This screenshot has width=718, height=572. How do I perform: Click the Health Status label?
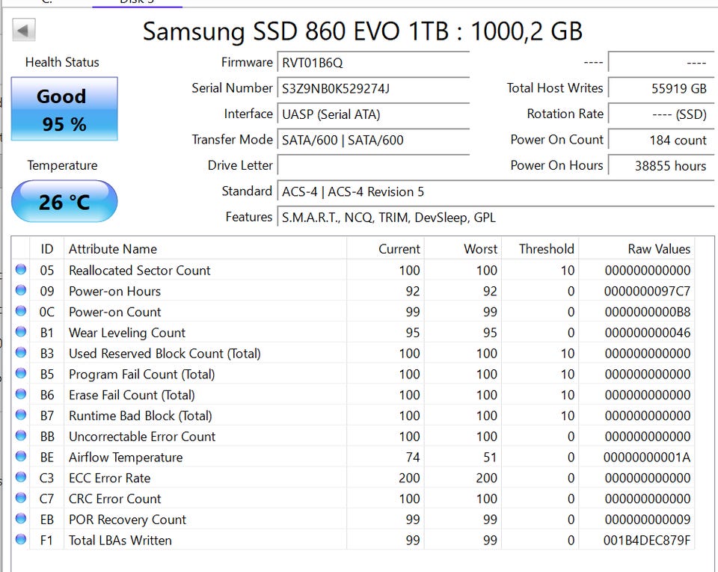tap(62, 62)
